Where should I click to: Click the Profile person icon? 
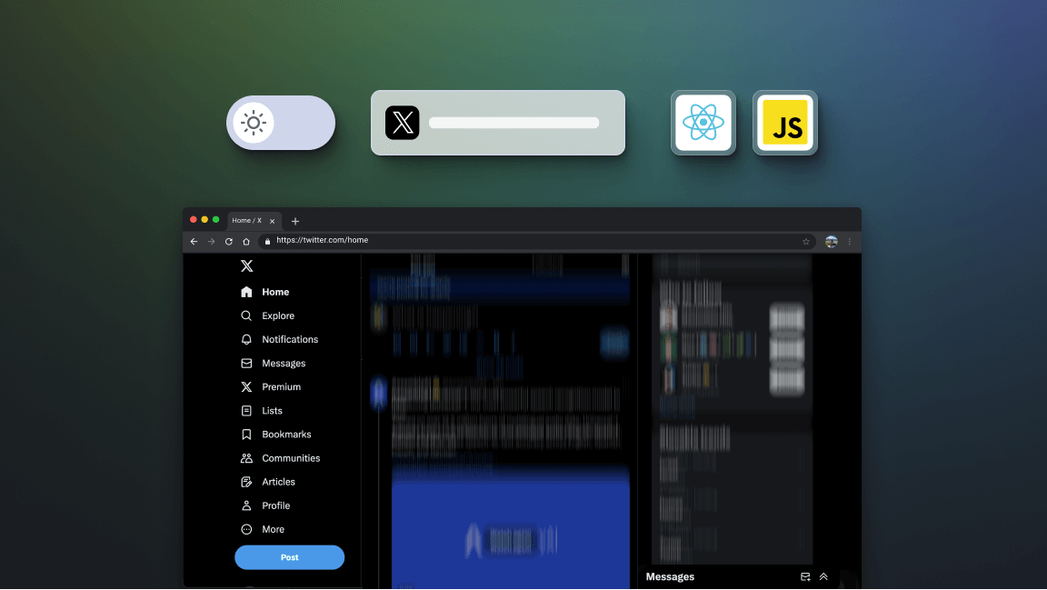point(246,505)
